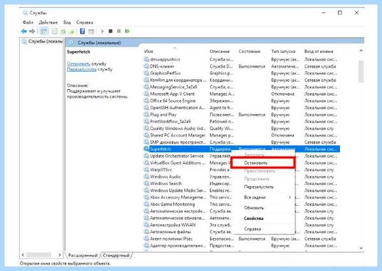Open Help via the blue question-mark toolbar icon
This screenshot has width=382, height=271.
click(83, 31)
